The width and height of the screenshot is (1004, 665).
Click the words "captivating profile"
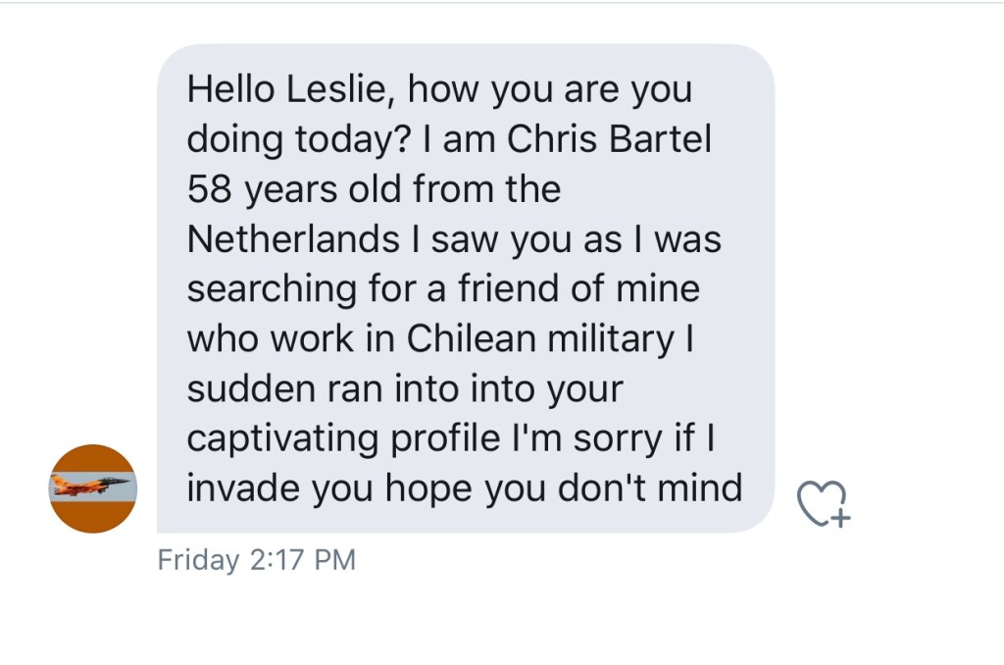[x=343, y=438]
